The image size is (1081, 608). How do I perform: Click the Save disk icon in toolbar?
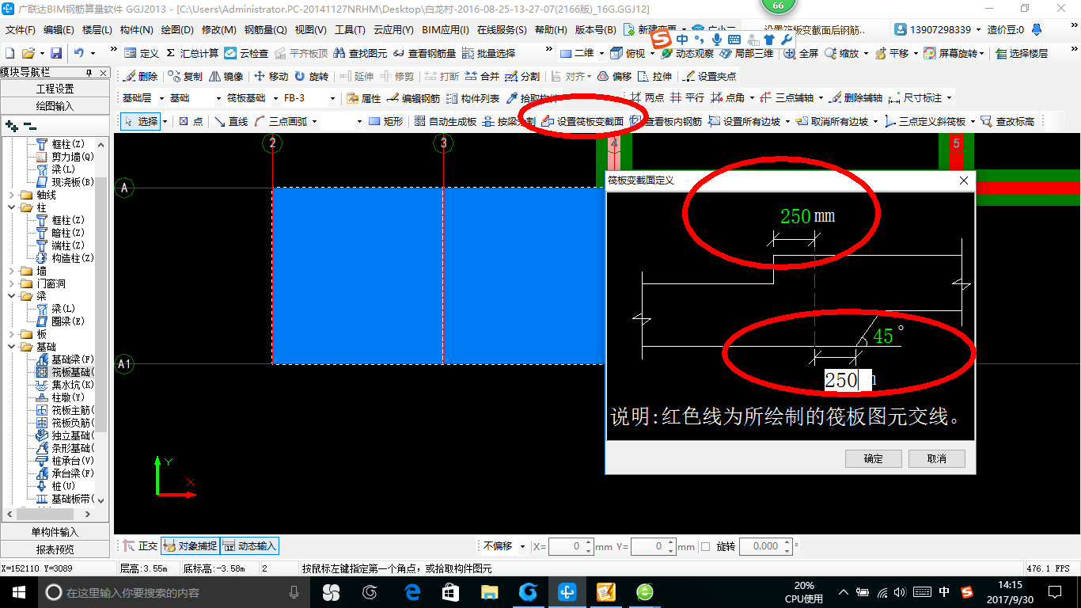click(x=56, y=53)
